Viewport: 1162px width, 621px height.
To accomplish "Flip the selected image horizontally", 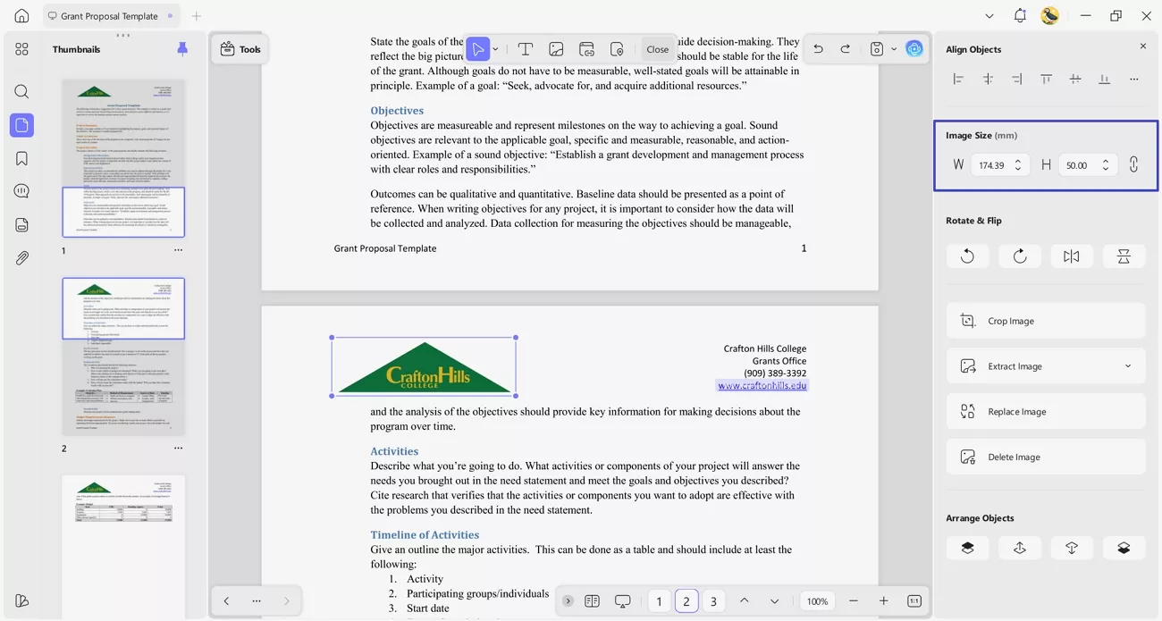I will [1071, 256].
